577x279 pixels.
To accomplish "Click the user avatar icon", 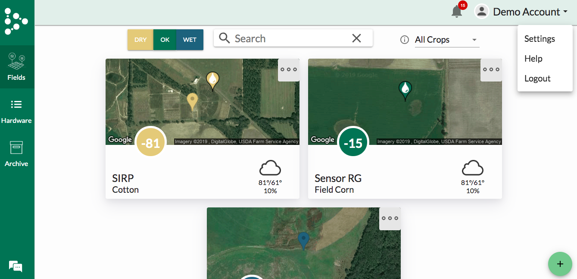I will [x=481, y=12].
